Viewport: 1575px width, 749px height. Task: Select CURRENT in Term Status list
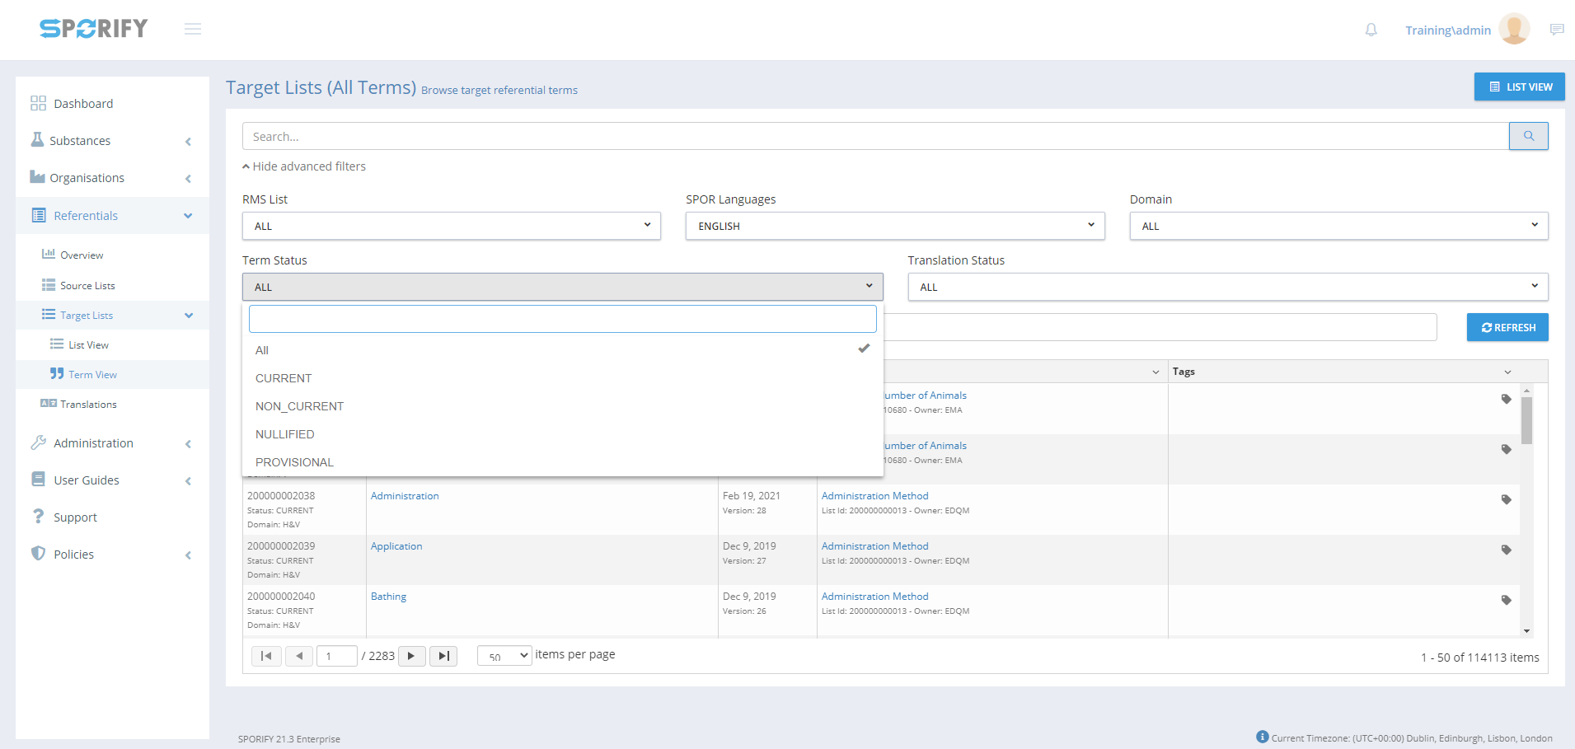[284, 378]
